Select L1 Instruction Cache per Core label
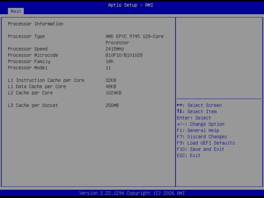Image resolution: width=264 pixels, height=198 pixels. point(46,80)
